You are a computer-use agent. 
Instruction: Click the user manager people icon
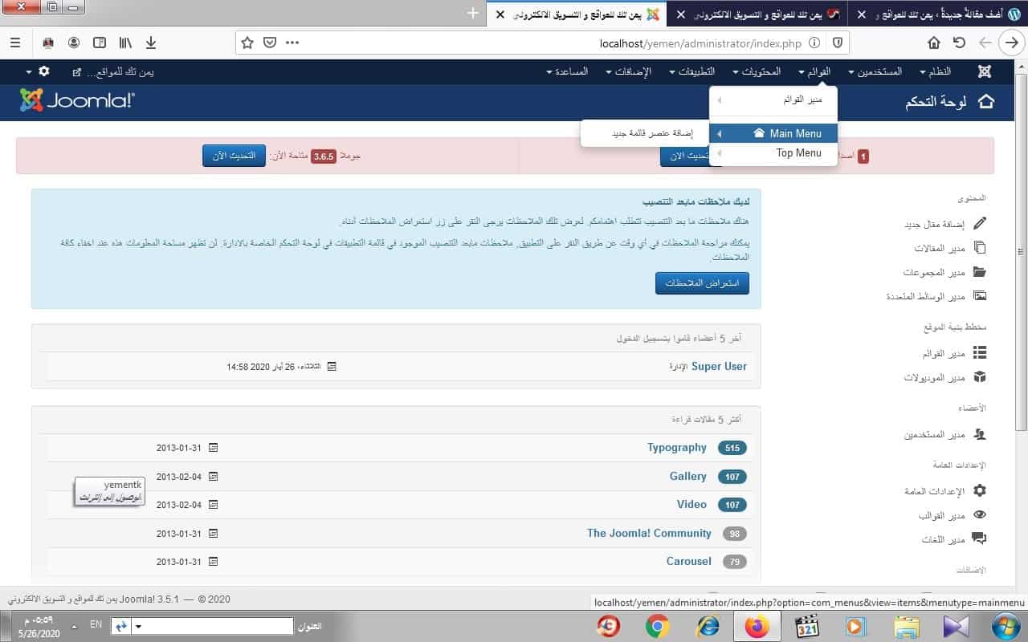[980, 434]
